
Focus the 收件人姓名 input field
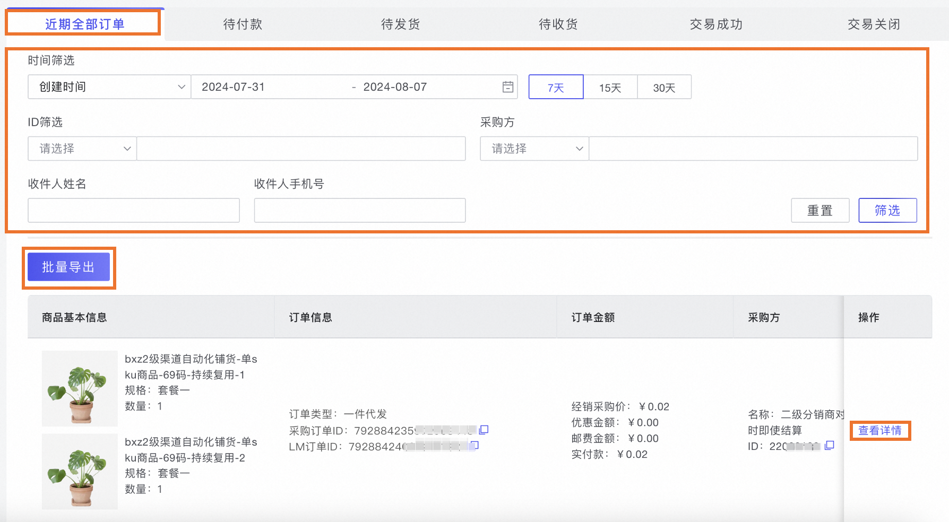pos(134,211)
